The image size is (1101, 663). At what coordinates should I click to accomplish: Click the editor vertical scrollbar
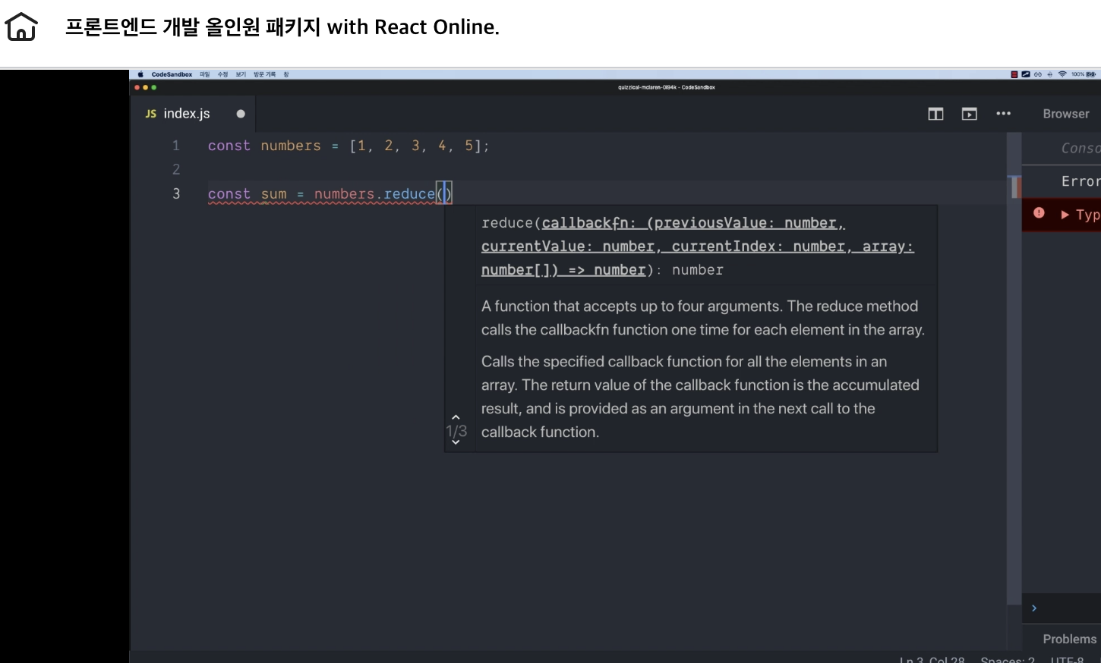pyautogui.click(x=1014, y=369)
